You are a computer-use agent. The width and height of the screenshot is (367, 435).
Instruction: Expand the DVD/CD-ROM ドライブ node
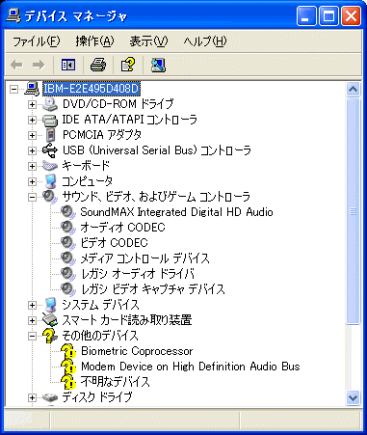pos(32,104)
